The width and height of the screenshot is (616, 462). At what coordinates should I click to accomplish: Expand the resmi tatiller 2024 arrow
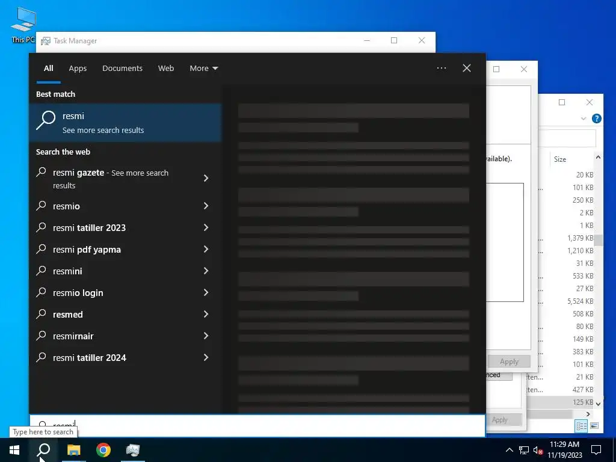tap(206, 357)
